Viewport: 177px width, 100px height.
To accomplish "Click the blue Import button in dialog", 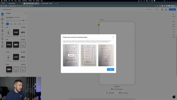I will pos(111,69).
